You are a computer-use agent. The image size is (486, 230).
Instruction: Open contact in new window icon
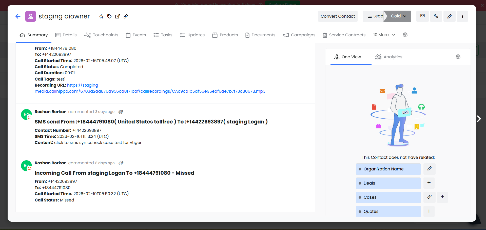[118, 16]
